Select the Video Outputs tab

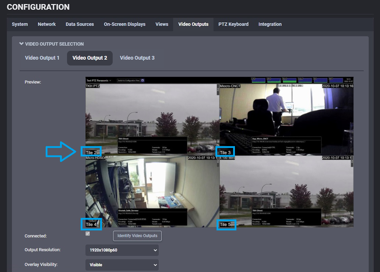click(x=193, y=24)
